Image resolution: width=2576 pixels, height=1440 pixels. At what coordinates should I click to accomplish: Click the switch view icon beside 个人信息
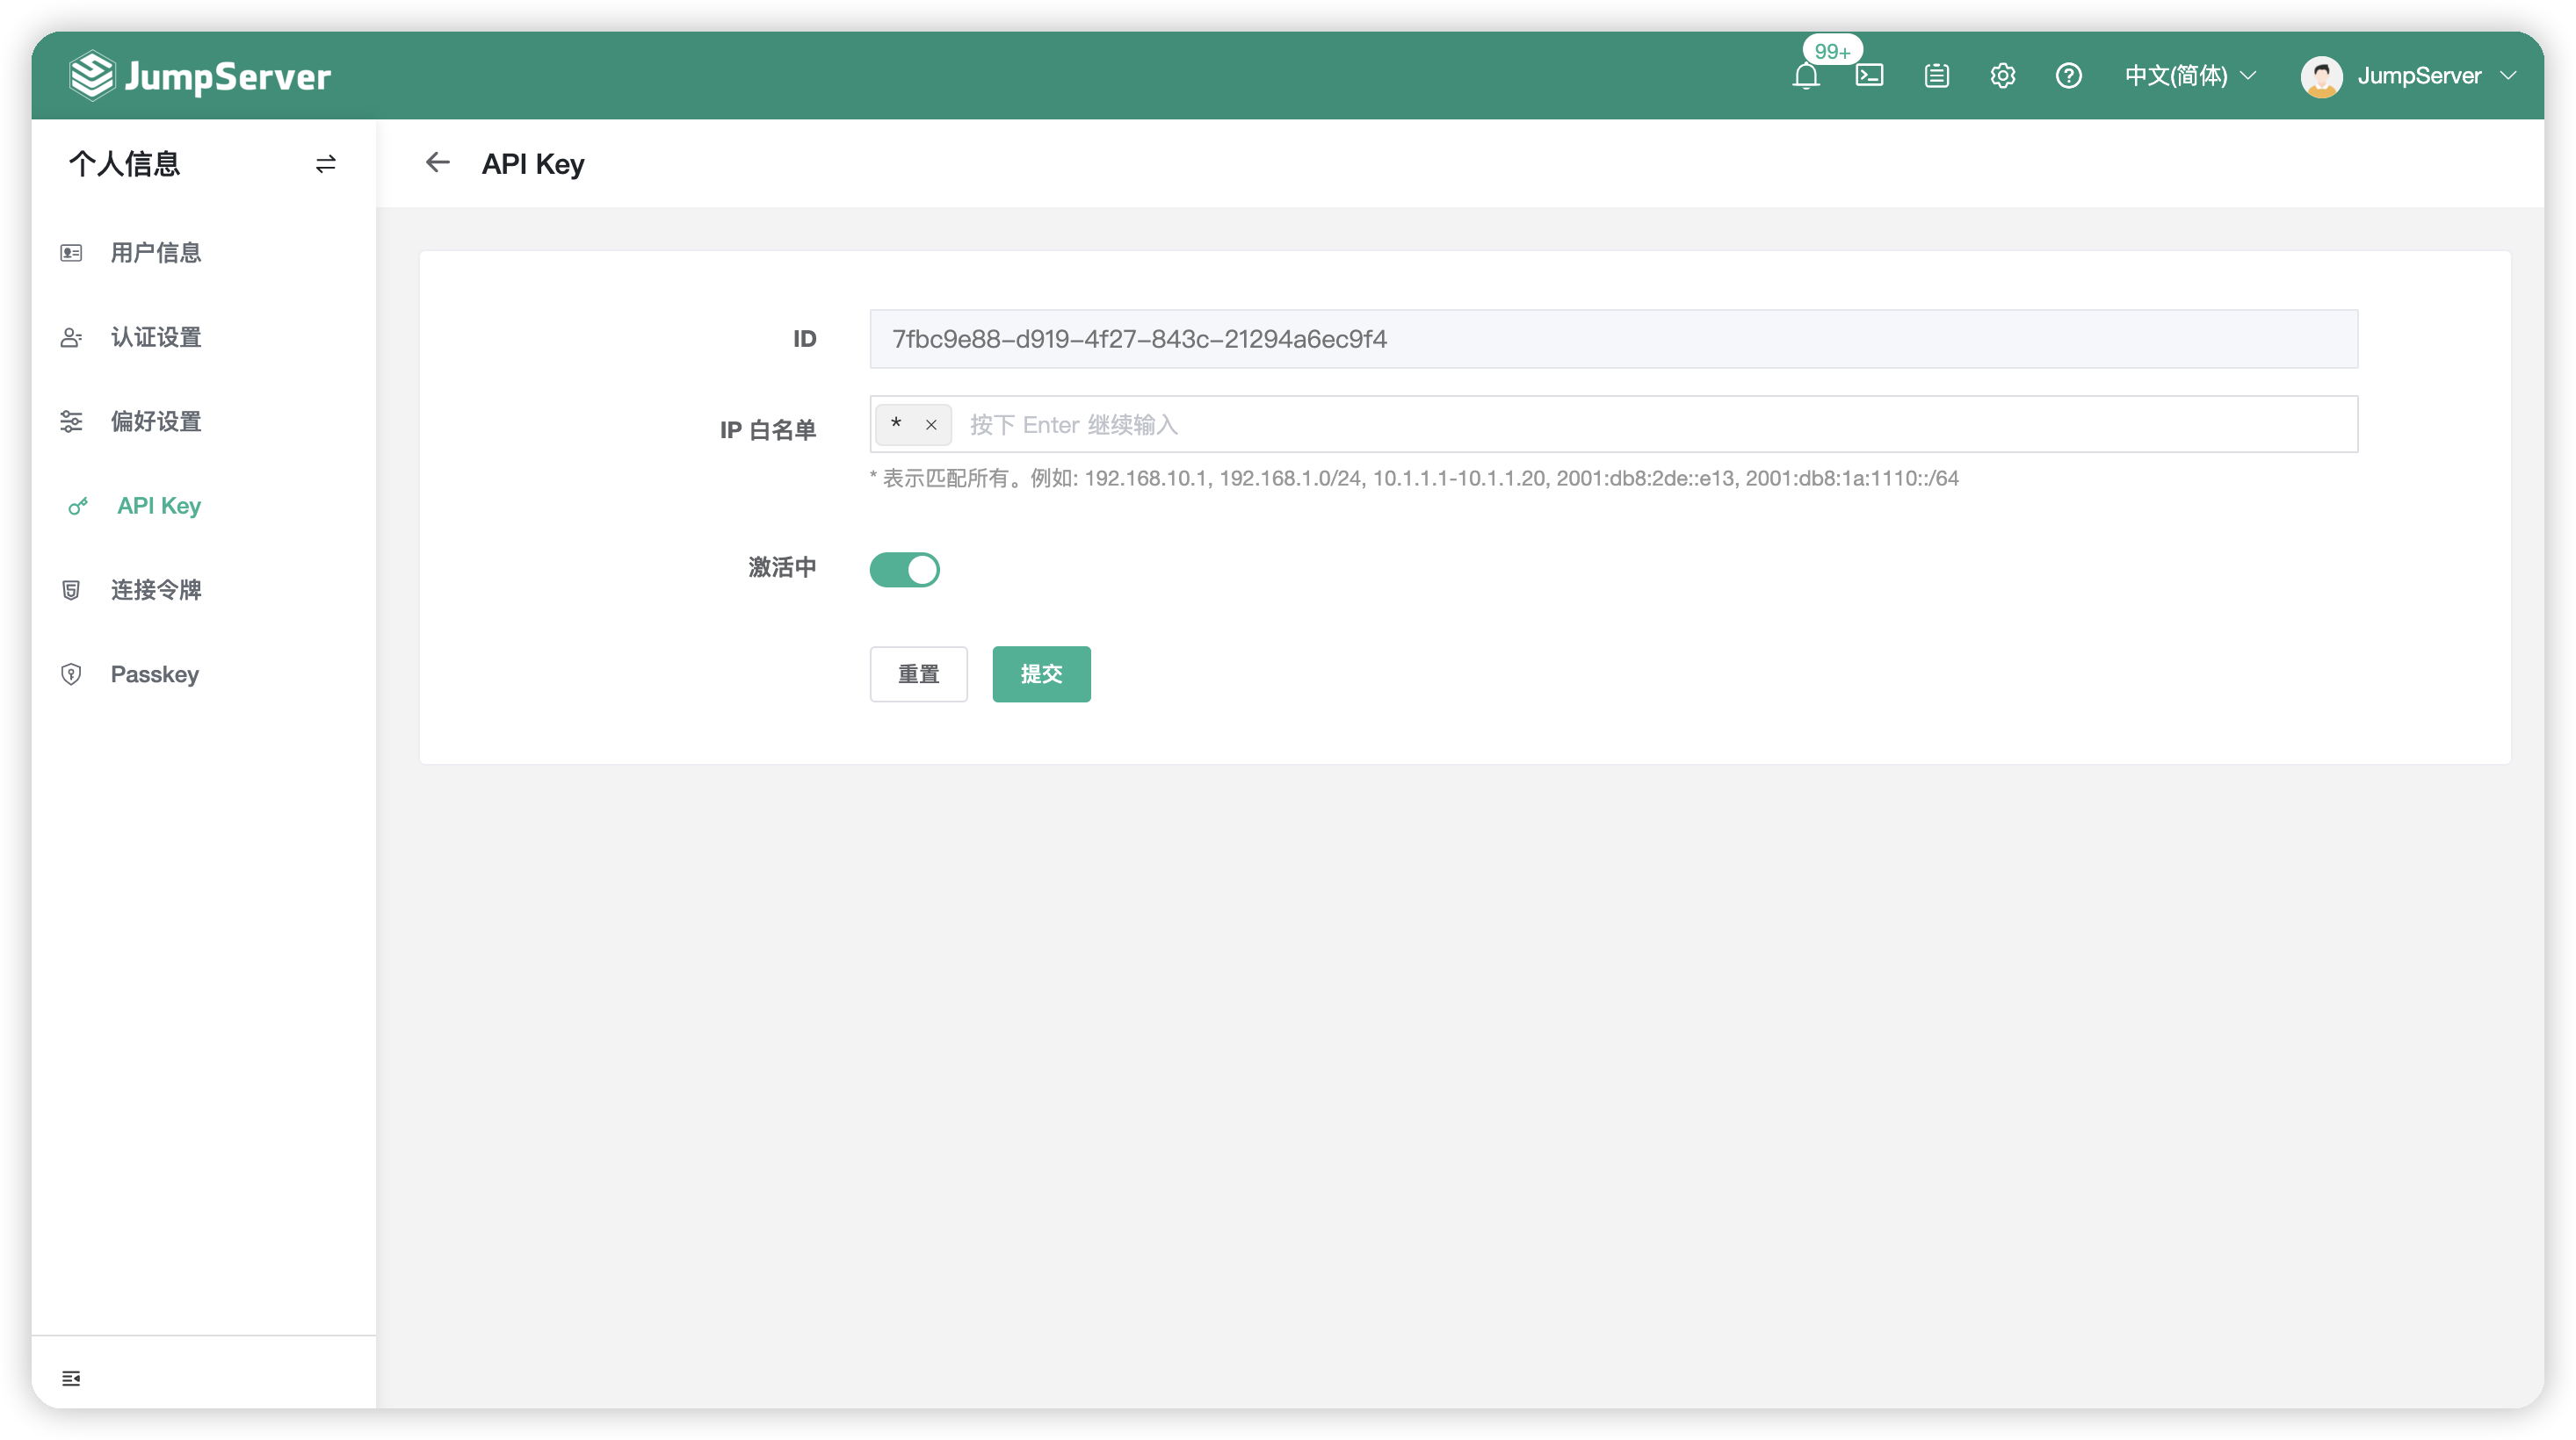coord(326,163)
